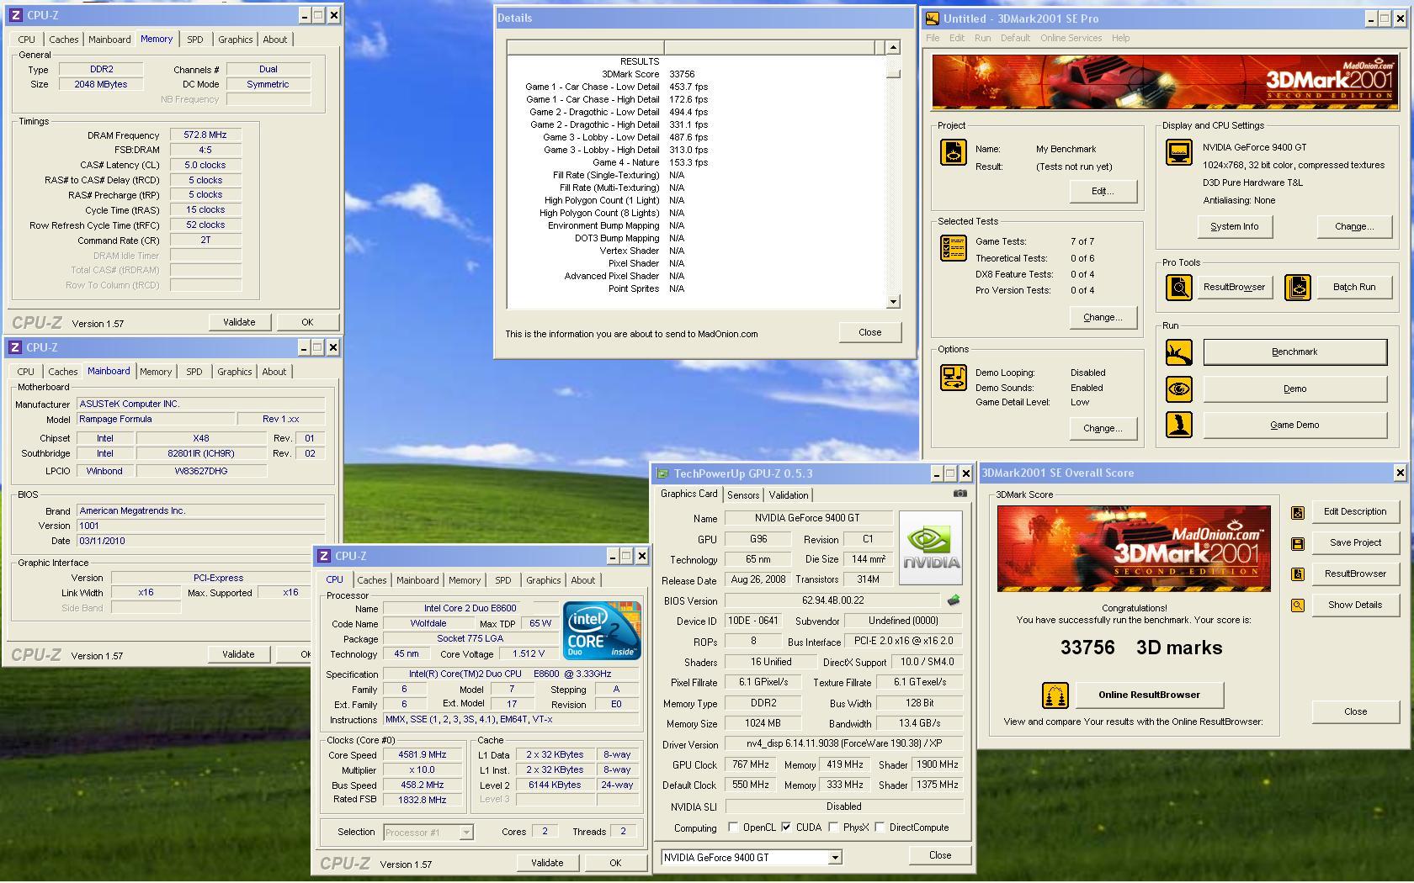The image size is (1414, 883).
Task: Click the Demo eye icon in 3DMark
Action: [x=1178, y=389]
